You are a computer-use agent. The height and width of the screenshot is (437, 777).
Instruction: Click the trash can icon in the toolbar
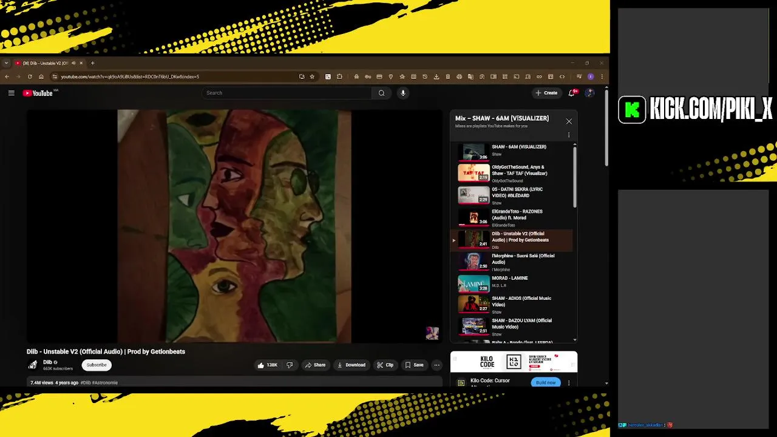point(447,76)
